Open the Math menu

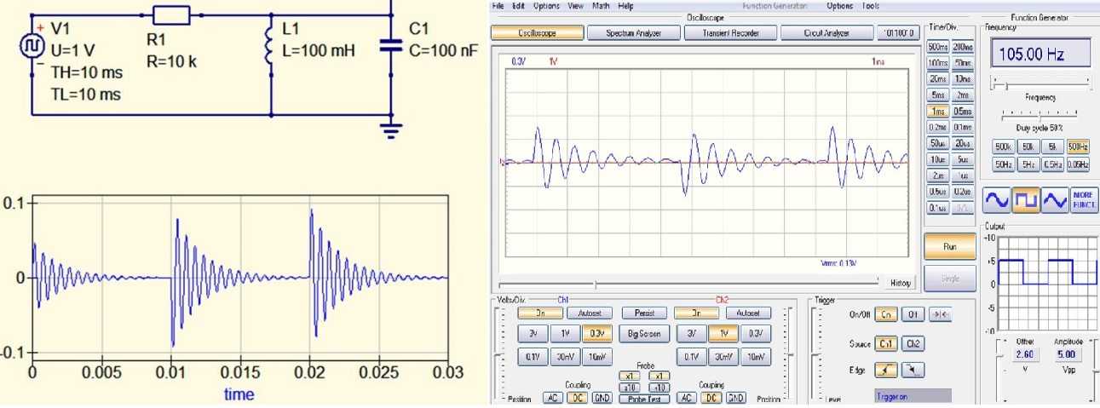[x=601, y=6]
